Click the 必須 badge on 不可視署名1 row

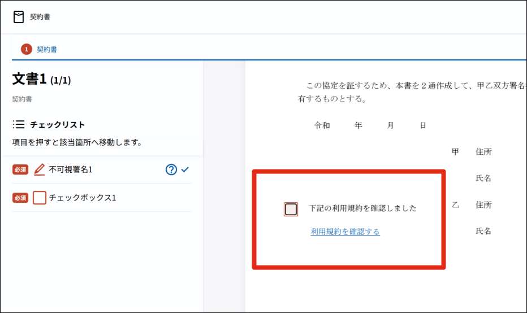[20, 169]
